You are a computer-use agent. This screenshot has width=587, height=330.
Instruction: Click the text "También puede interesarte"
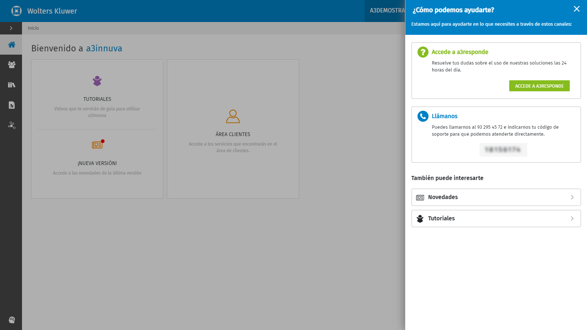447,178
